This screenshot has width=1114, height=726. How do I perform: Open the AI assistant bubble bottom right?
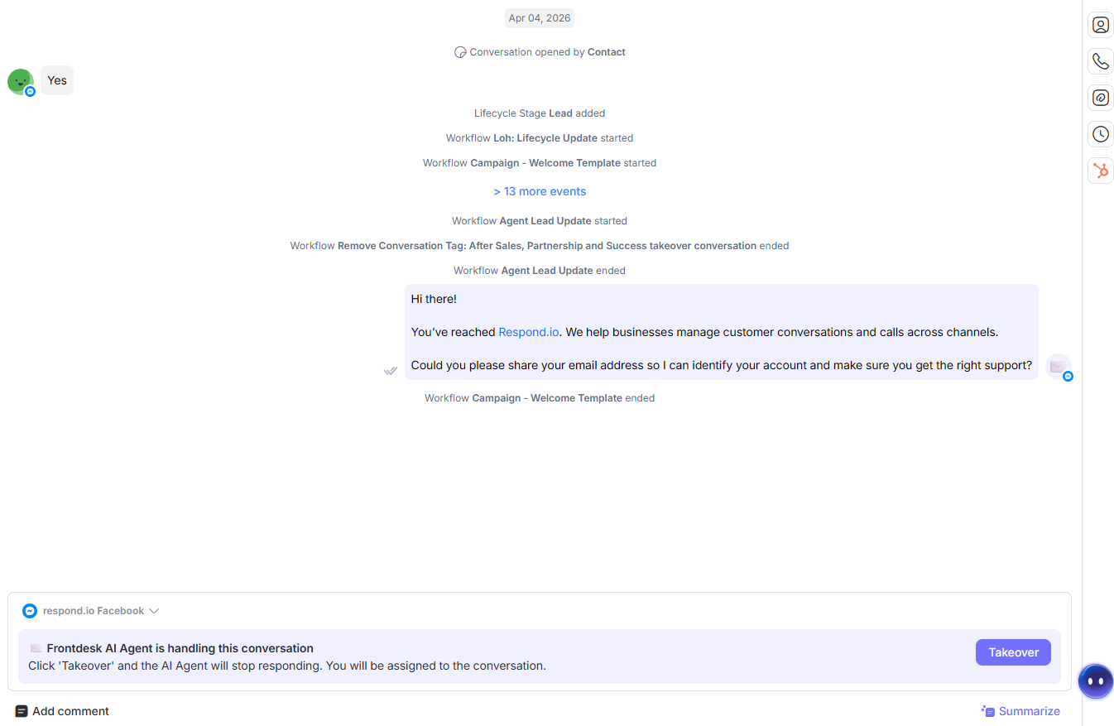click(1095, 680)
